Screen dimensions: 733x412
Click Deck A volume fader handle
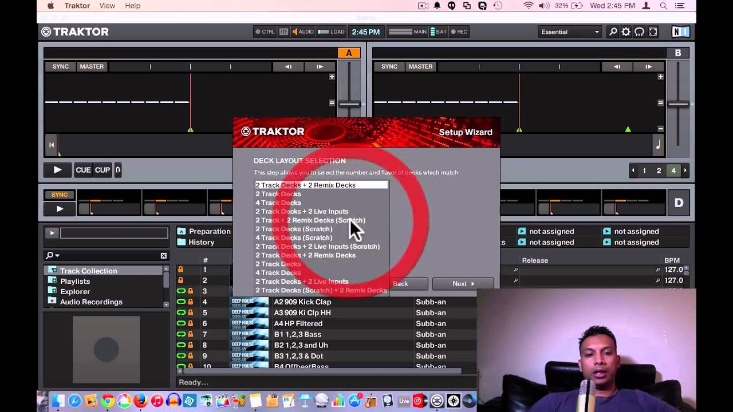click(x=349, y=104)
